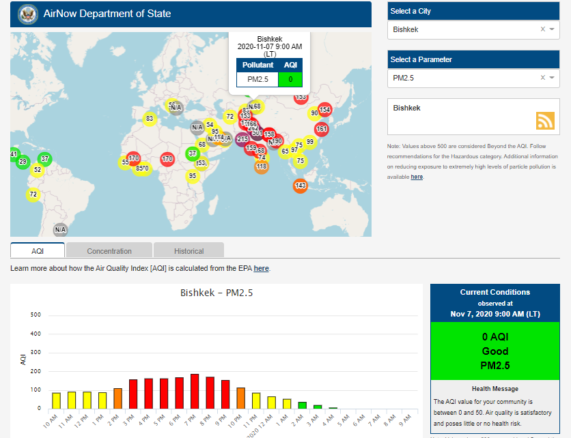
Task: Select the yellow 83 marker in Europe
Action: [150, 119]
